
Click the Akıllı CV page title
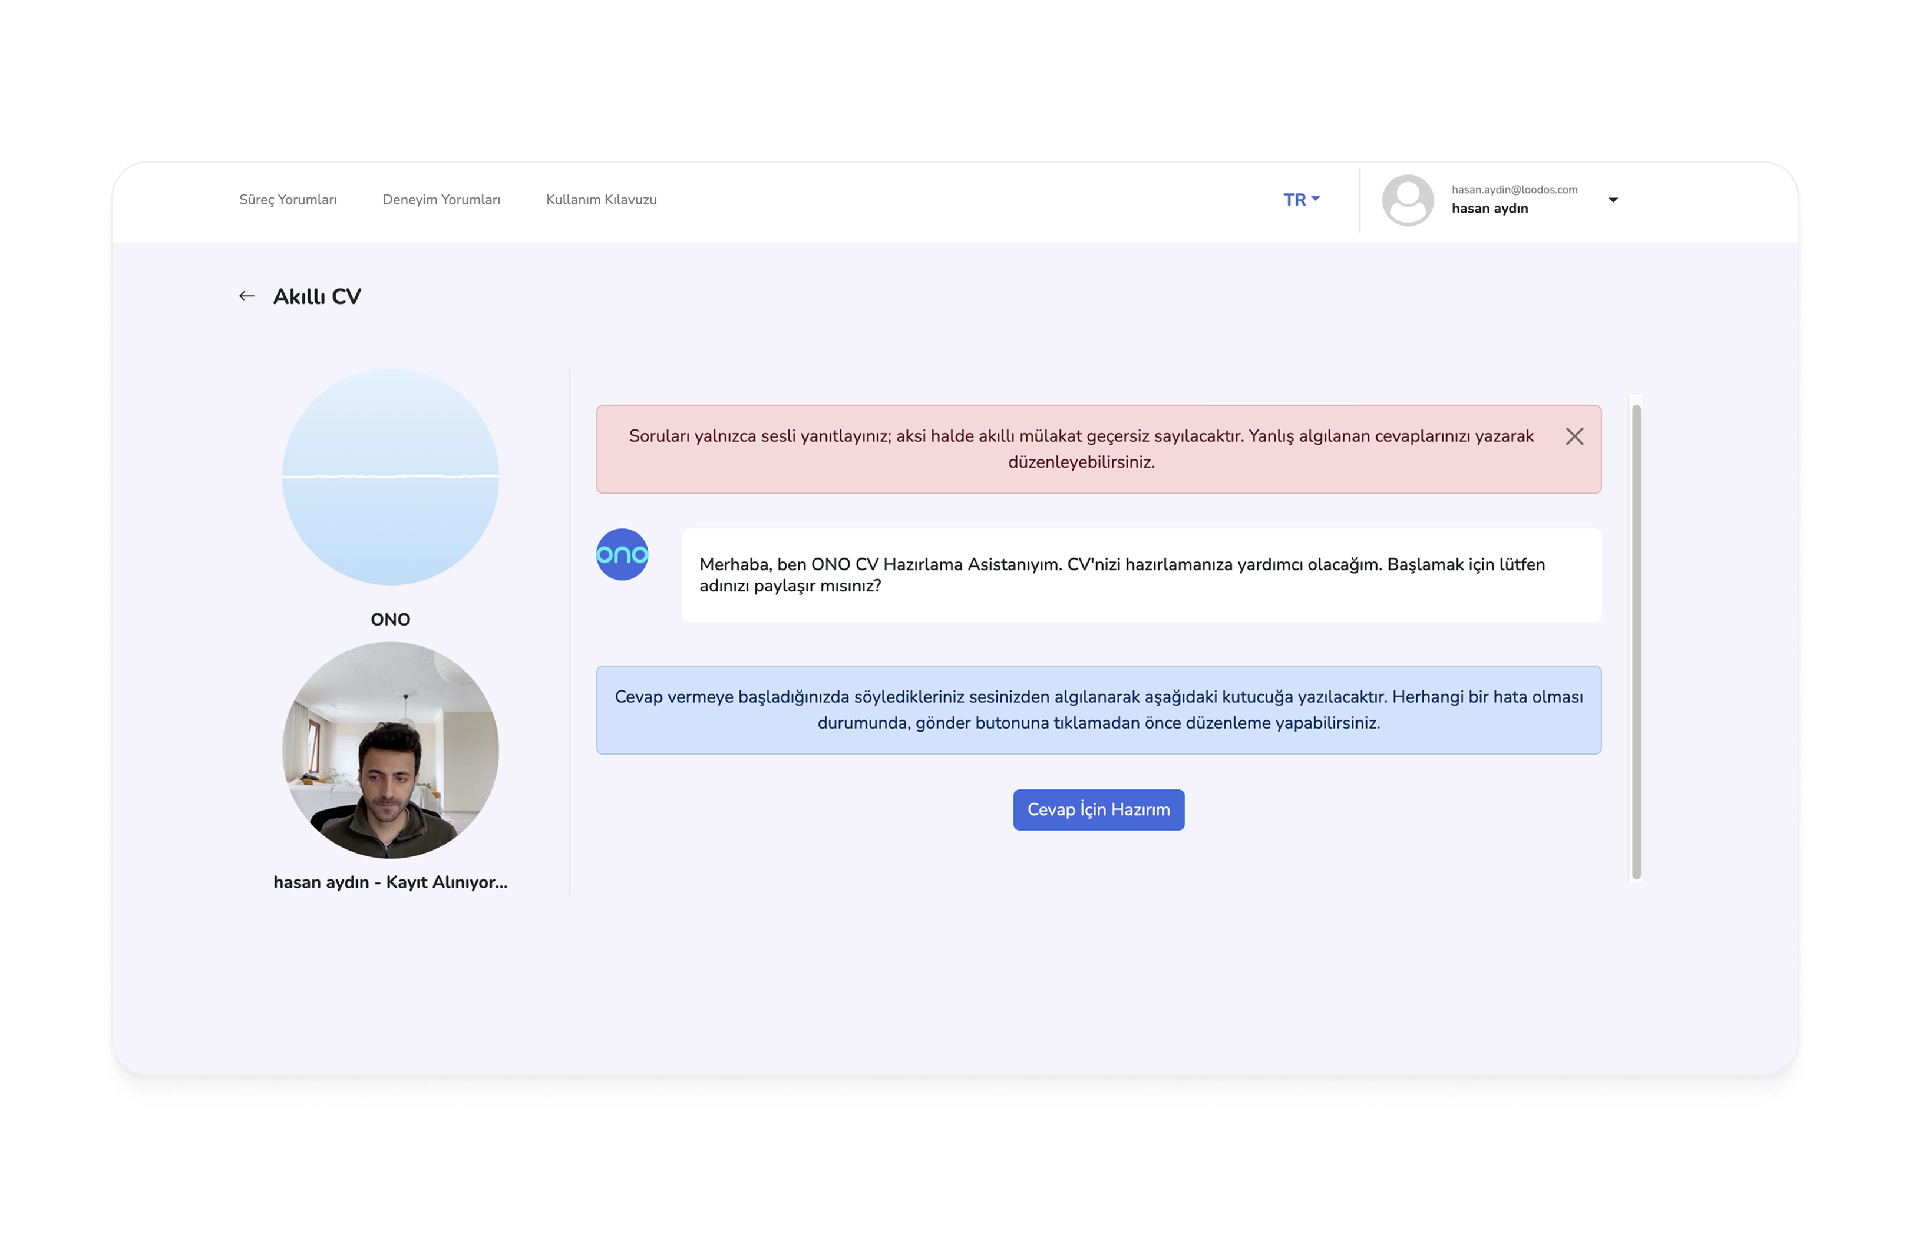tap(317, 297)
